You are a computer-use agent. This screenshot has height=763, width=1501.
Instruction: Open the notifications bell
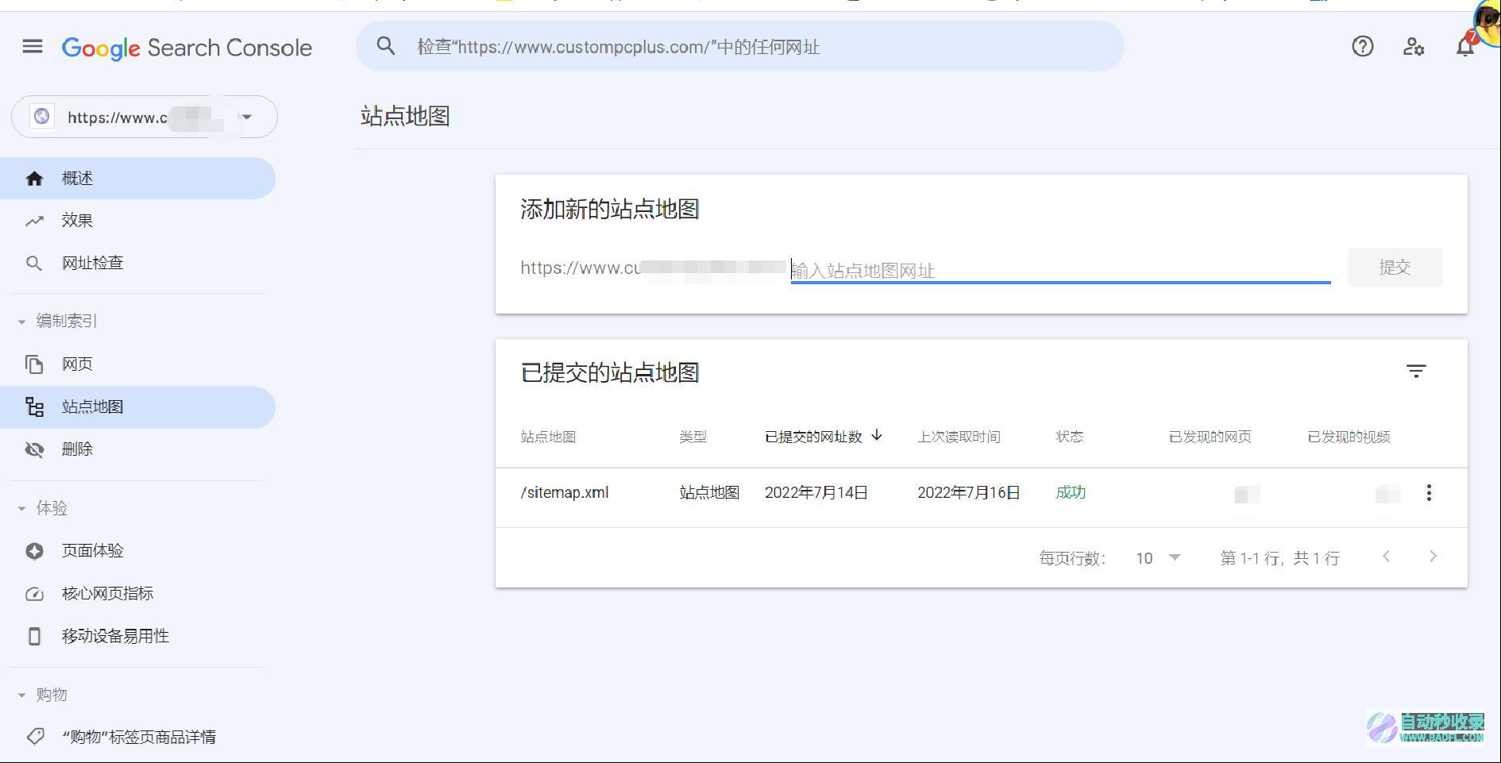[x=1465, y=46]
